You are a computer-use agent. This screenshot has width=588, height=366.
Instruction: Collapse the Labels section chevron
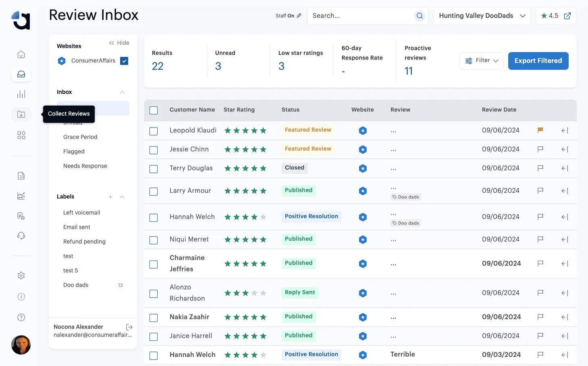click(x=122, y=197)
